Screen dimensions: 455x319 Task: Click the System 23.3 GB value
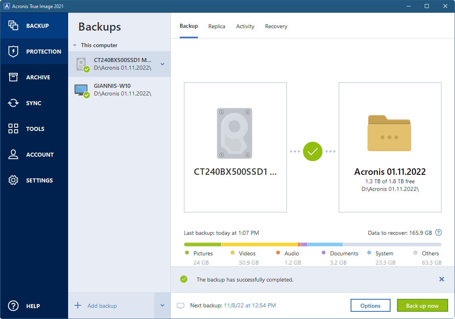click(x=385, y=263)
